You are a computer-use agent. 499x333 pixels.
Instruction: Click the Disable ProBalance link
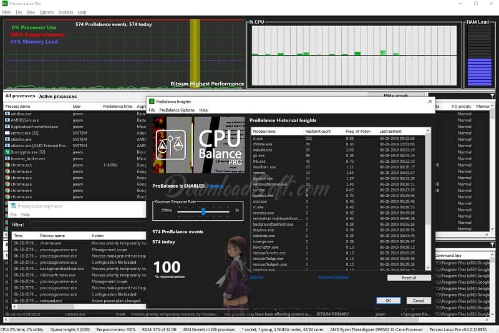click(215, 186)
